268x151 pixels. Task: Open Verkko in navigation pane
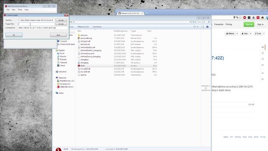pyautogui.click(x=61, y=93)
